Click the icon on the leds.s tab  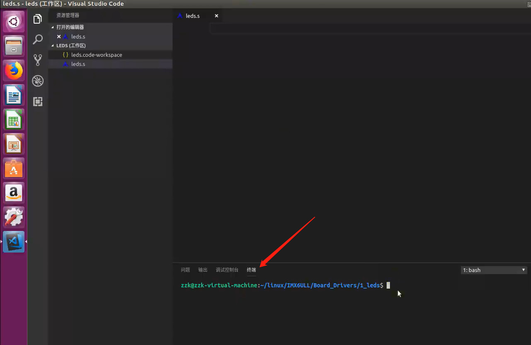pyautogui.click(x=180, y=16)
